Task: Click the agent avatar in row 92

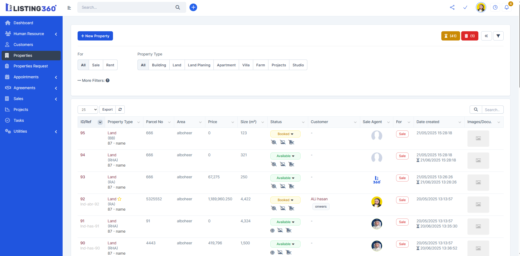Action: pos(377,202)
